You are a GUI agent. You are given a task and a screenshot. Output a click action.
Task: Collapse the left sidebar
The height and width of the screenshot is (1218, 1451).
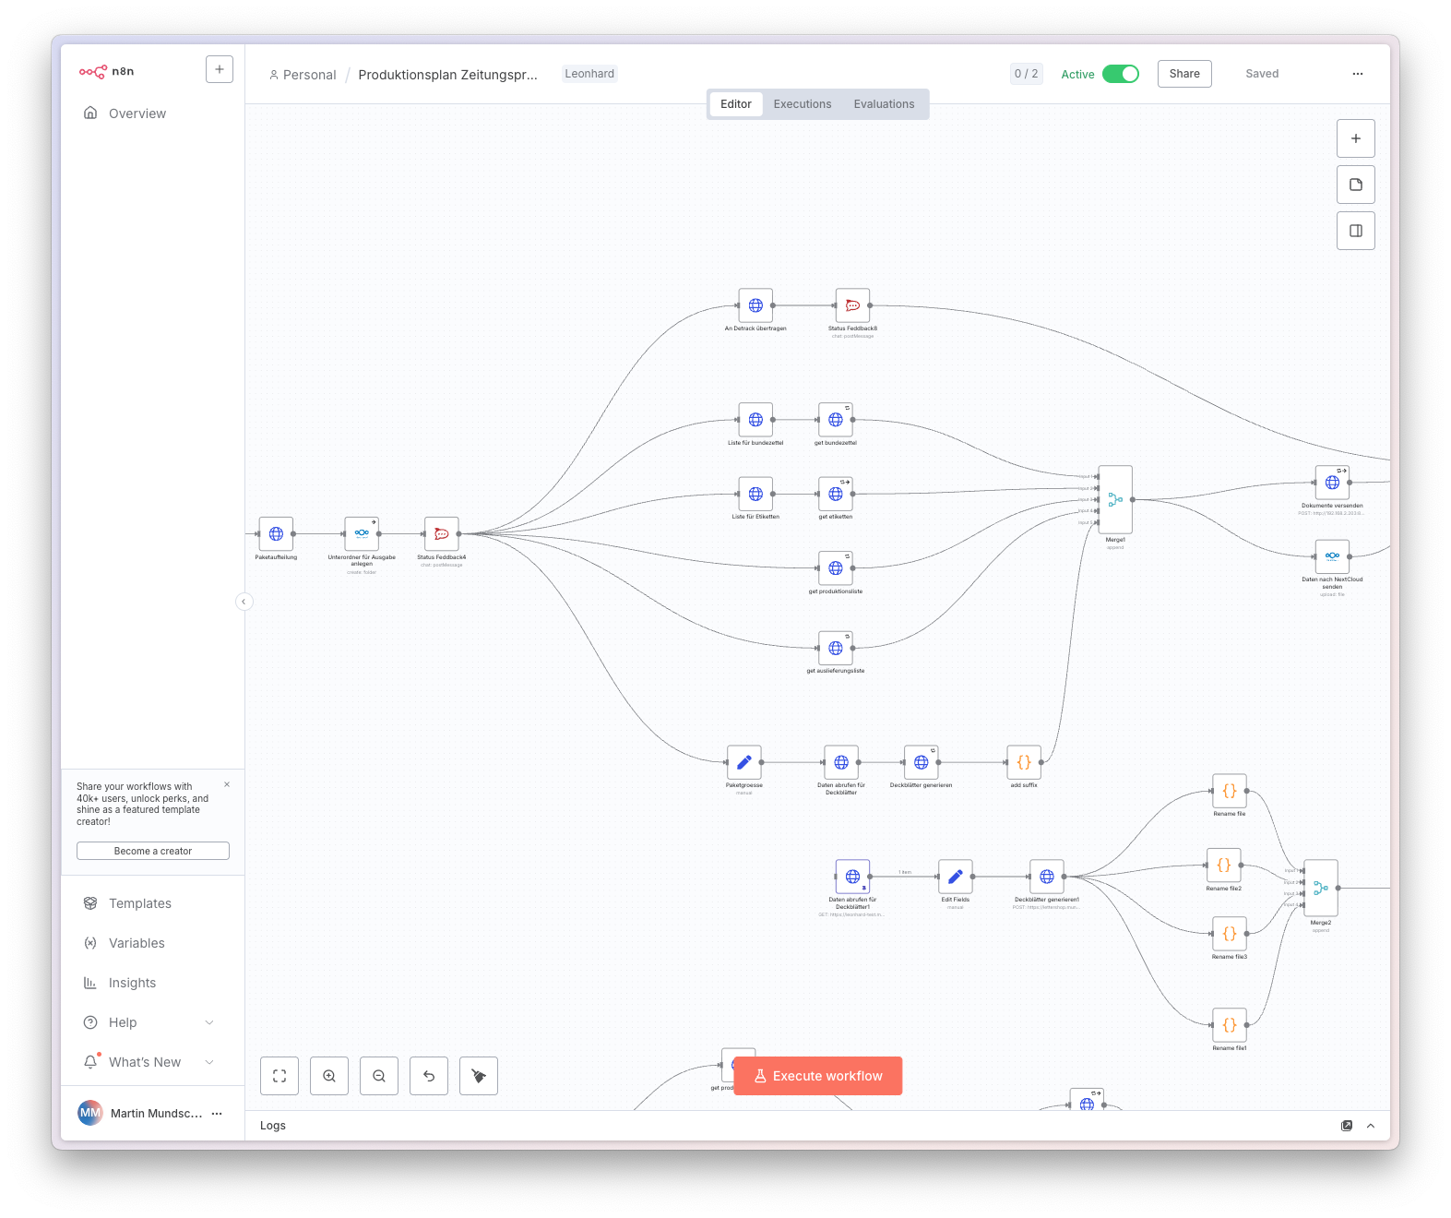click(244, 602)
